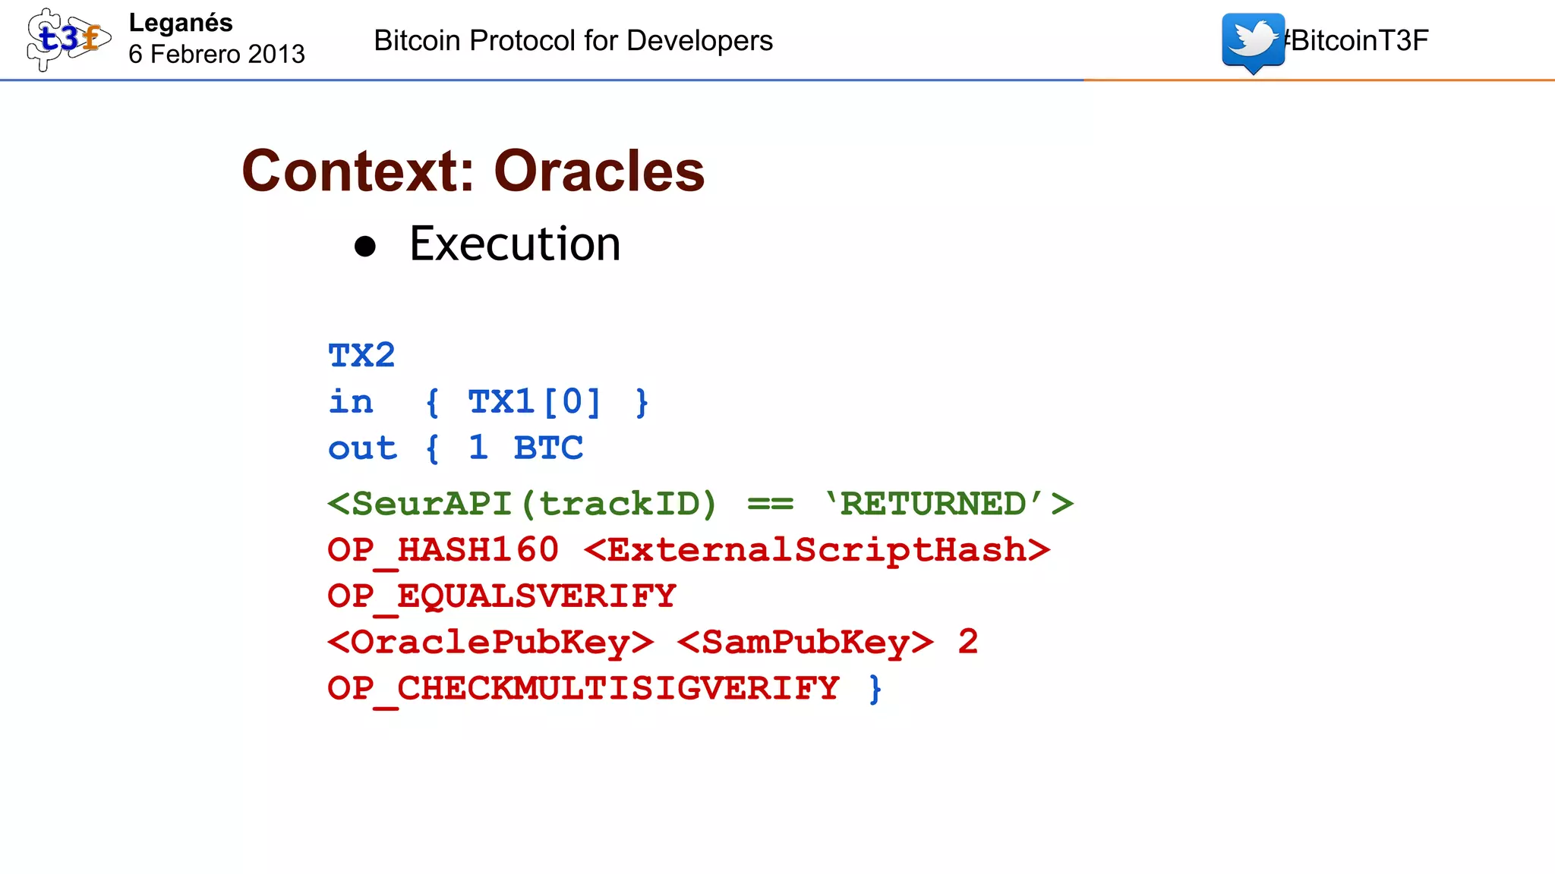Image resolution: width=1555 pixels, height=874 pixels.
Task: Click the 'TX2' code line
Action: pyautogui.click(x=361, y=355)
